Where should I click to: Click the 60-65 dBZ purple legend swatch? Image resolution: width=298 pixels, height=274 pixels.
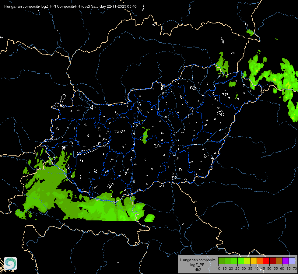click(x=286, y=261)
